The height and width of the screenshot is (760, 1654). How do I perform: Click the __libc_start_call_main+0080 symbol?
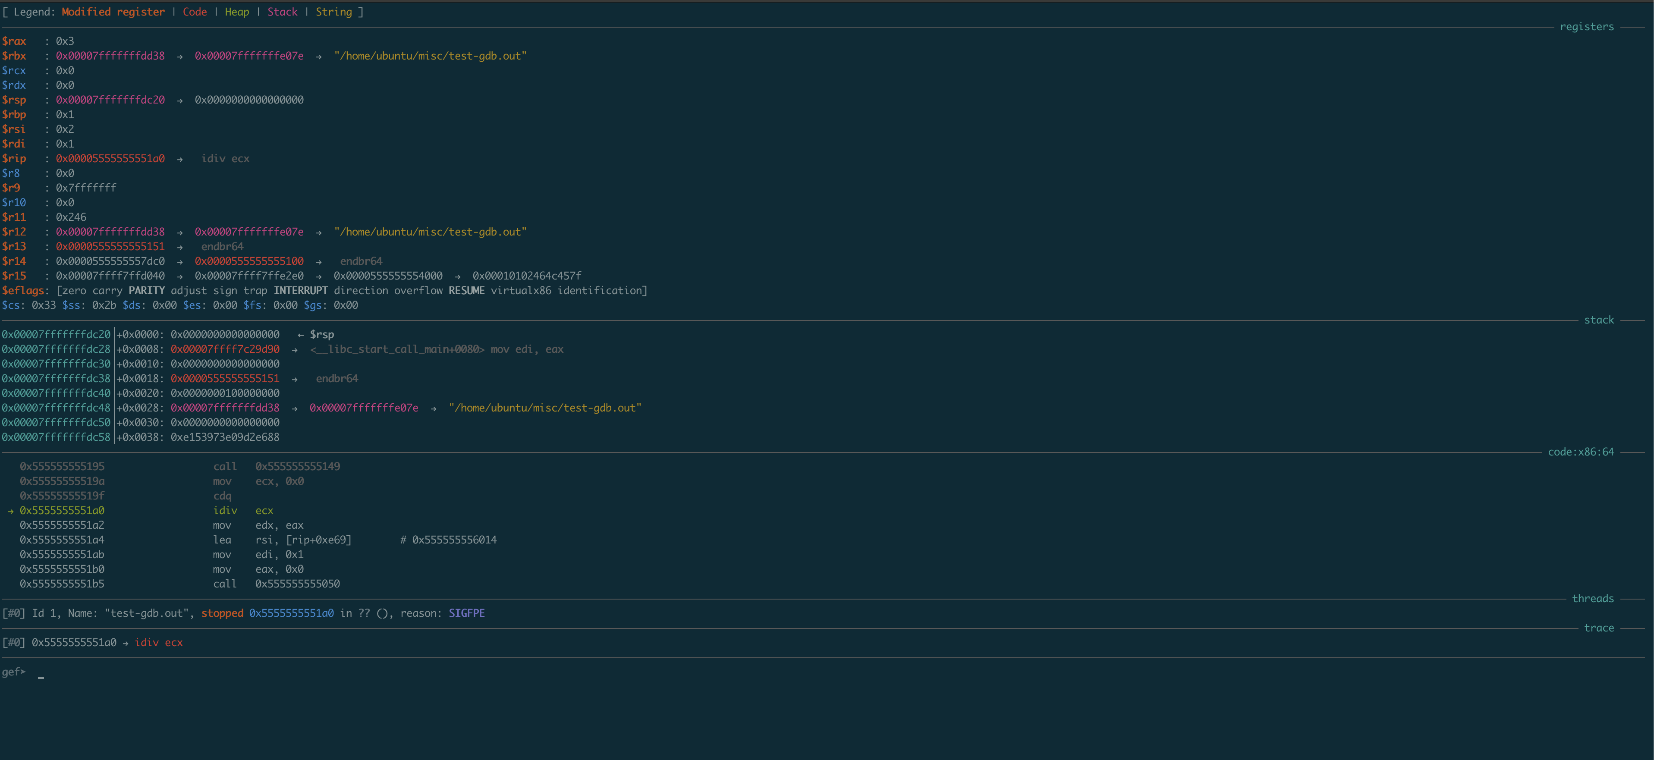tap(397, 349)
